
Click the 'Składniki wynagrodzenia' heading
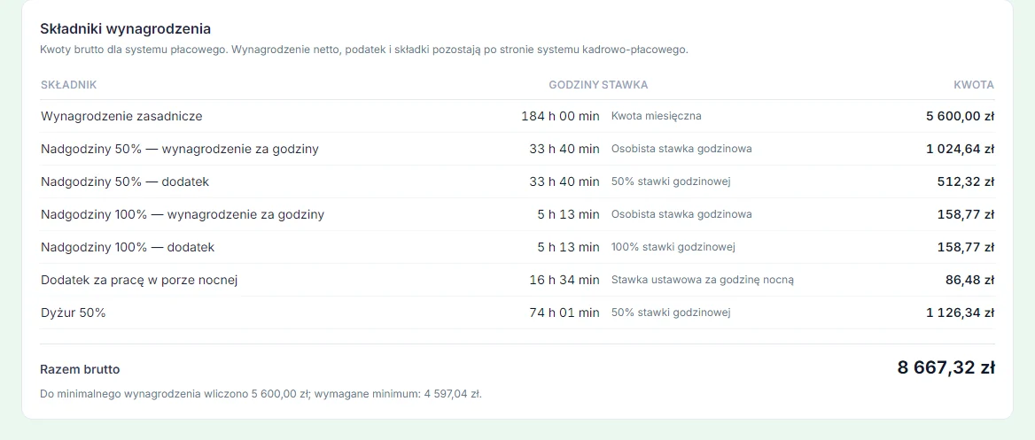pyautogui.click(x=126, y=29)
